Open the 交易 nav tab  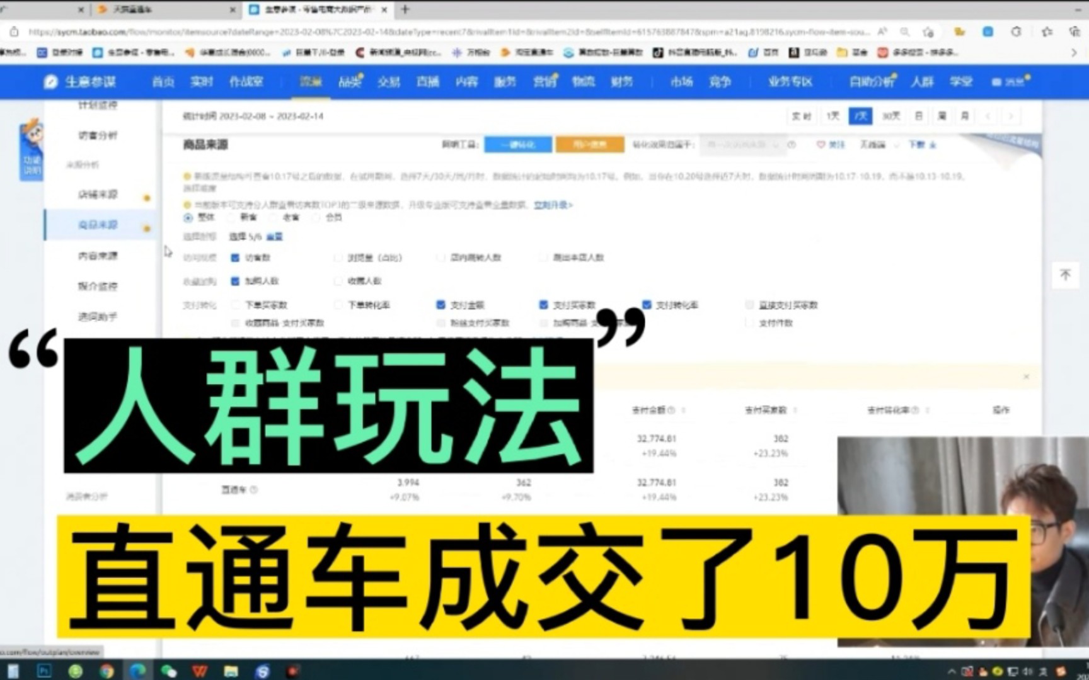389,82
